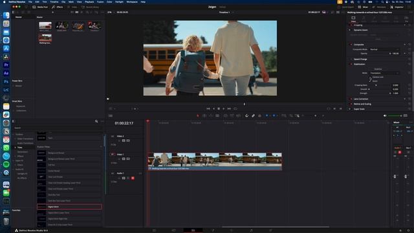The image size is (414, 233).
Task: Select the Trim edit mode tool
Action: tap(204, 116)
